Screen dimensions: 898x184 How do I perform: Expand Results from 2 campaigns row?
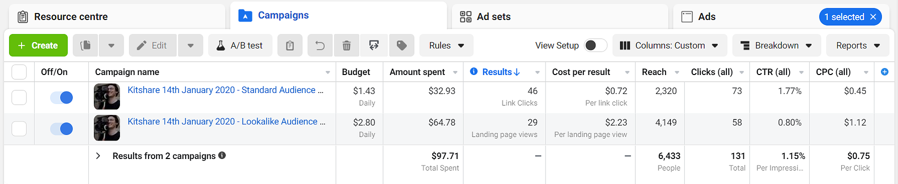point(98,156)
